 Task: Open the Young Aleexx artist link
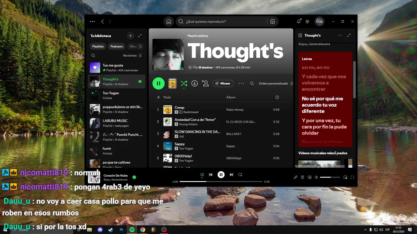point(188,124)
